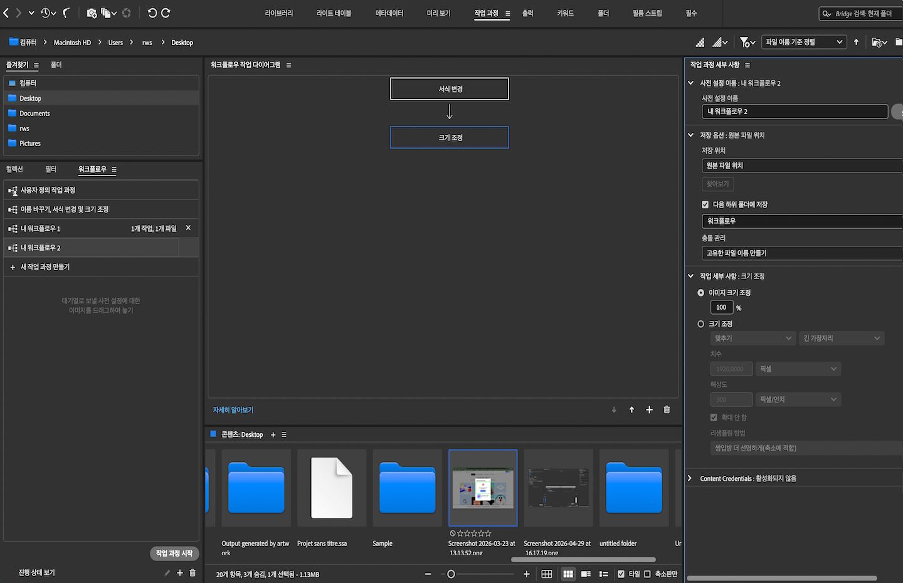Open 폴더 tab in left panel
The width and height of the screenshot is (903, 583).
56,65
